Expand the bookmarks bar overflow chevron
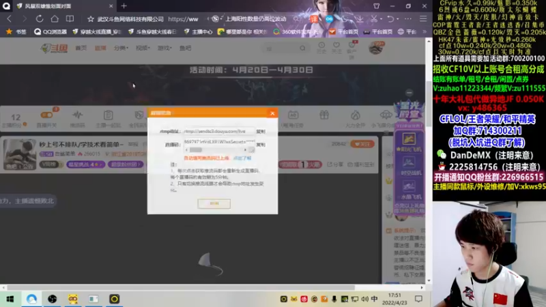 [x=425, y=31]
